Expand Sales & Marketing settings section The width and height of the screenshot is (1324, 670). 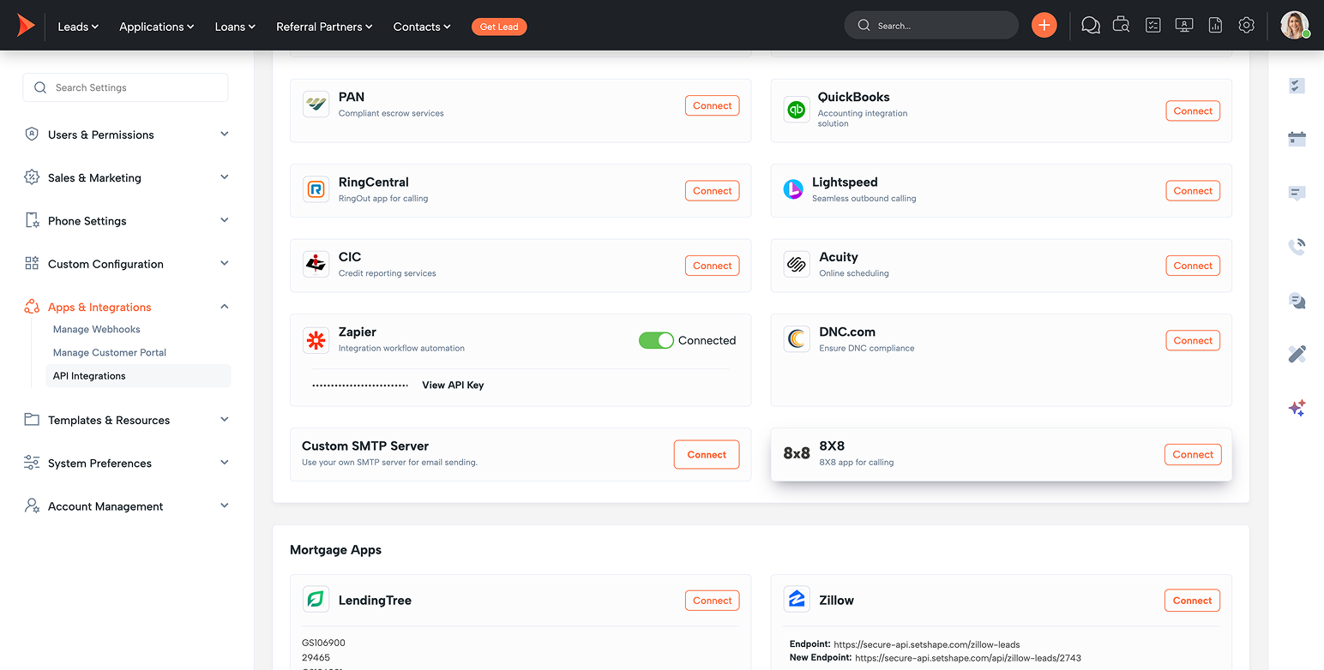coord(127,177)
